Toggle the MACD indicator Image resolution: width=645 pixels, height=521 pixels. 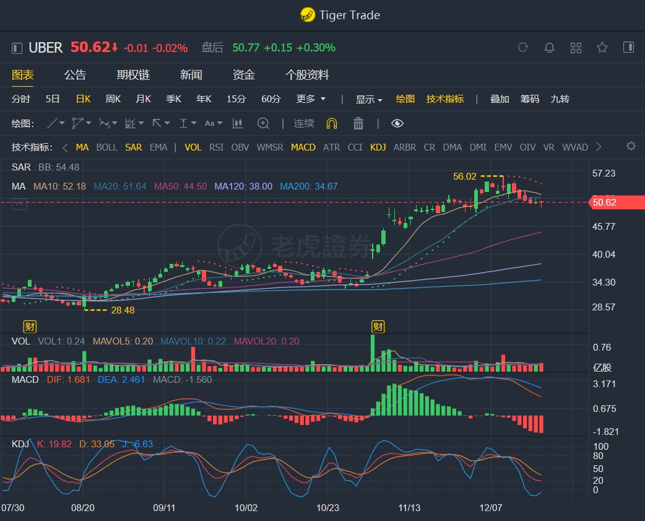(x=303, y=147)
